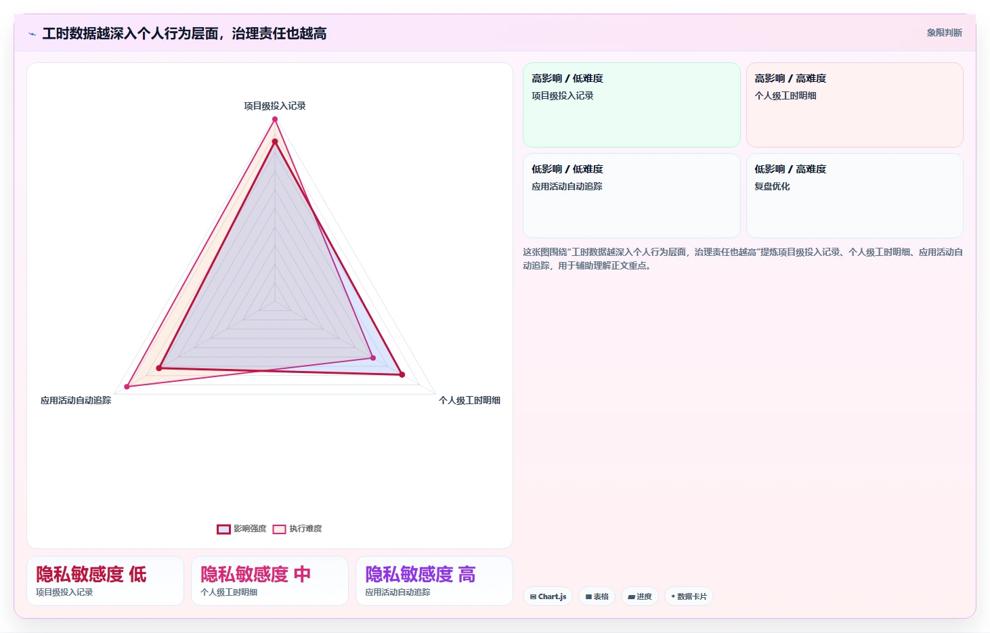Click the 执行难度 point on 应用活动自动追踪 axis
This screenshot has height=633, width=990.
click(127, 387)
